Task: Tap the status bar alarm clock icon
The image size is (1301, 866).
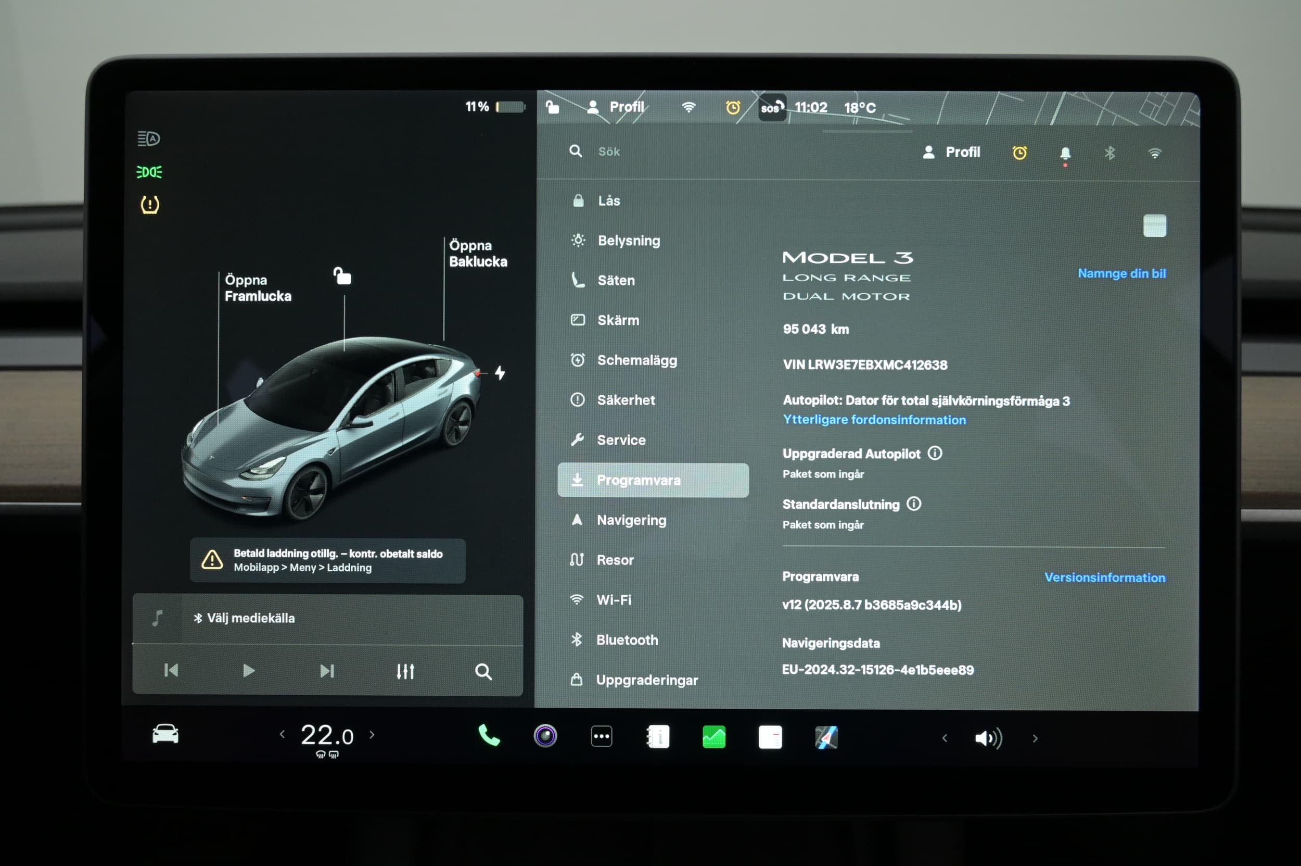Action: click(733, 107)
